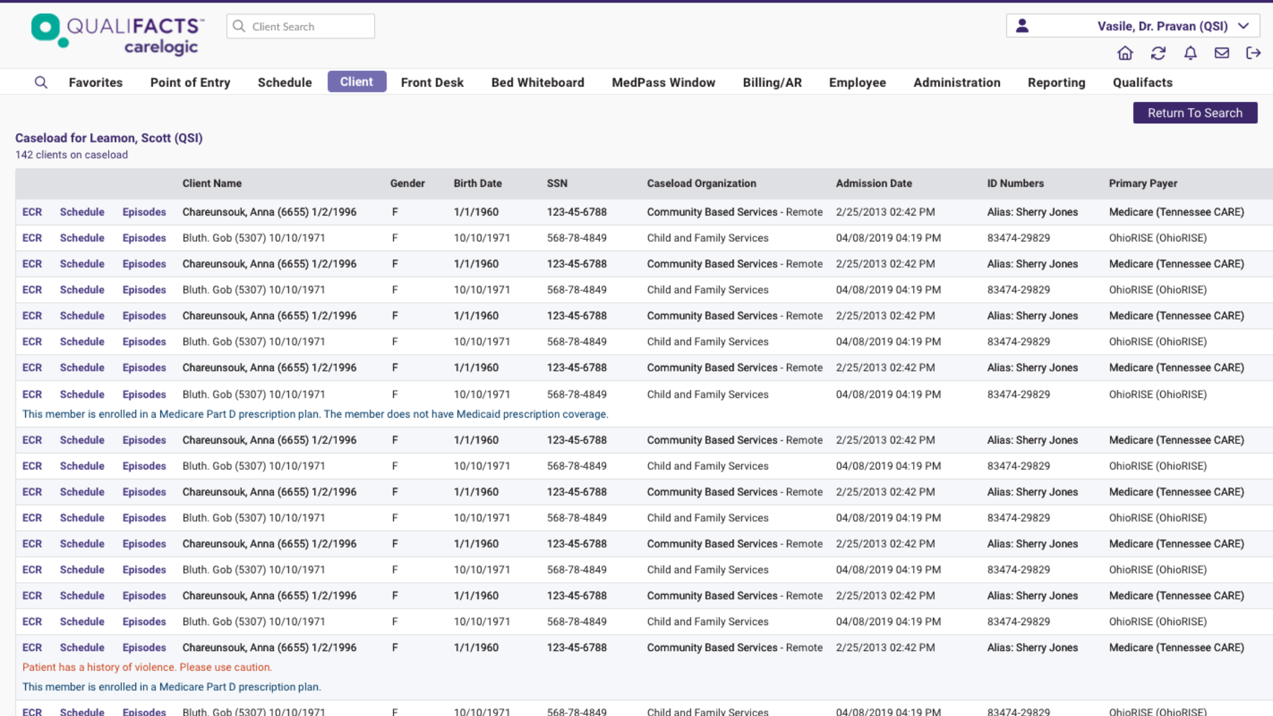1273x716 pixels.
Task: Open the Employee menu
Action: point(857,82)
